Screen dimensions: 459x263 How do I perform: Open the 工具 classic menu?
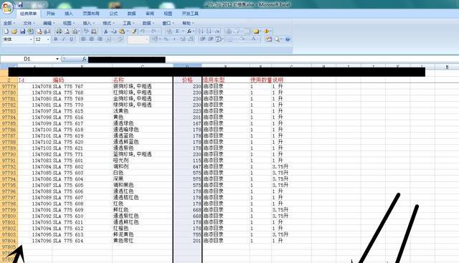coord(128,23)
